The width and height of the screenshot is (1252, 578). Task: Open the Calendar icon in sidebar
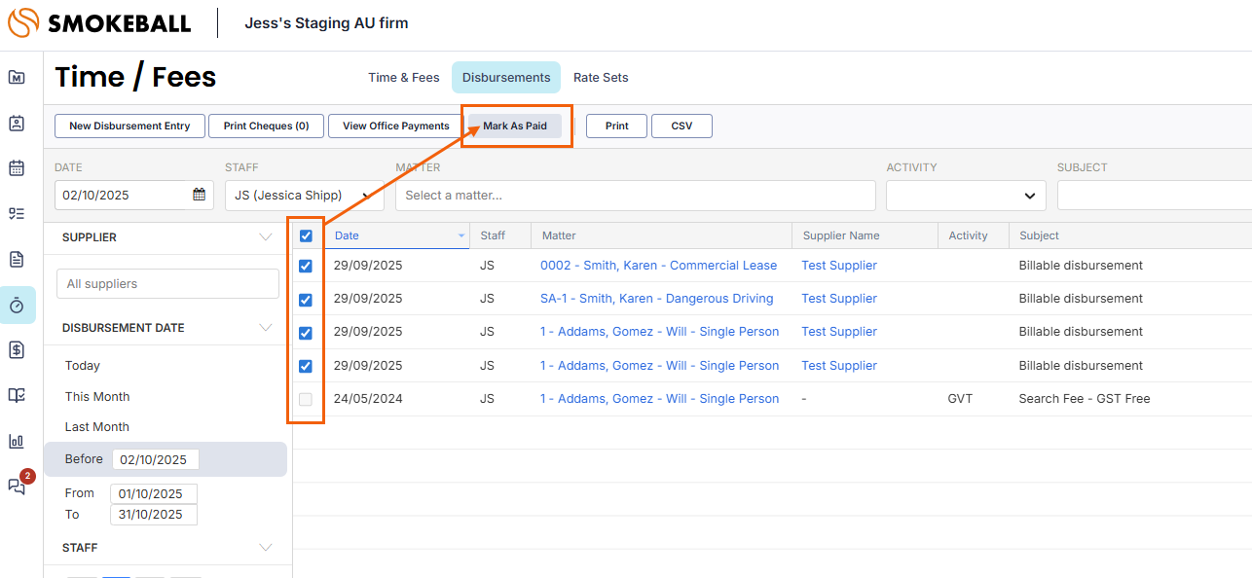[x=17, y=168]
